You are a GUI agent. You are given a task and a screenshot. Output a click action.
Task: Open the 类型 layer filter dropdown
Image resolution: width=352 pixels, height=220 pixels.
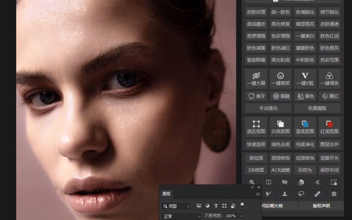(x=176, y=206)
